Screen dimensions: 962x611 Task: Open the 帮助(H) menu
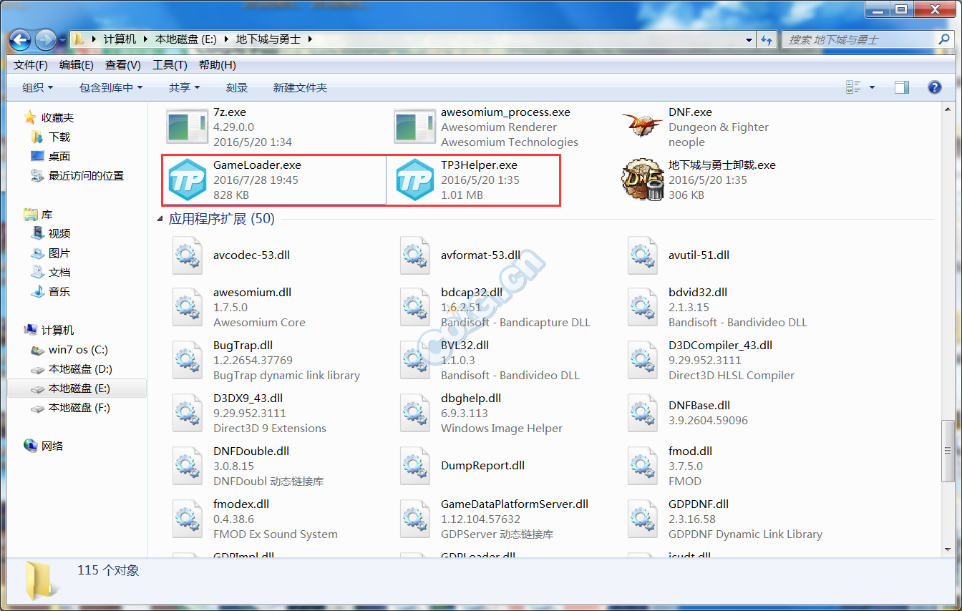(218, 65)
